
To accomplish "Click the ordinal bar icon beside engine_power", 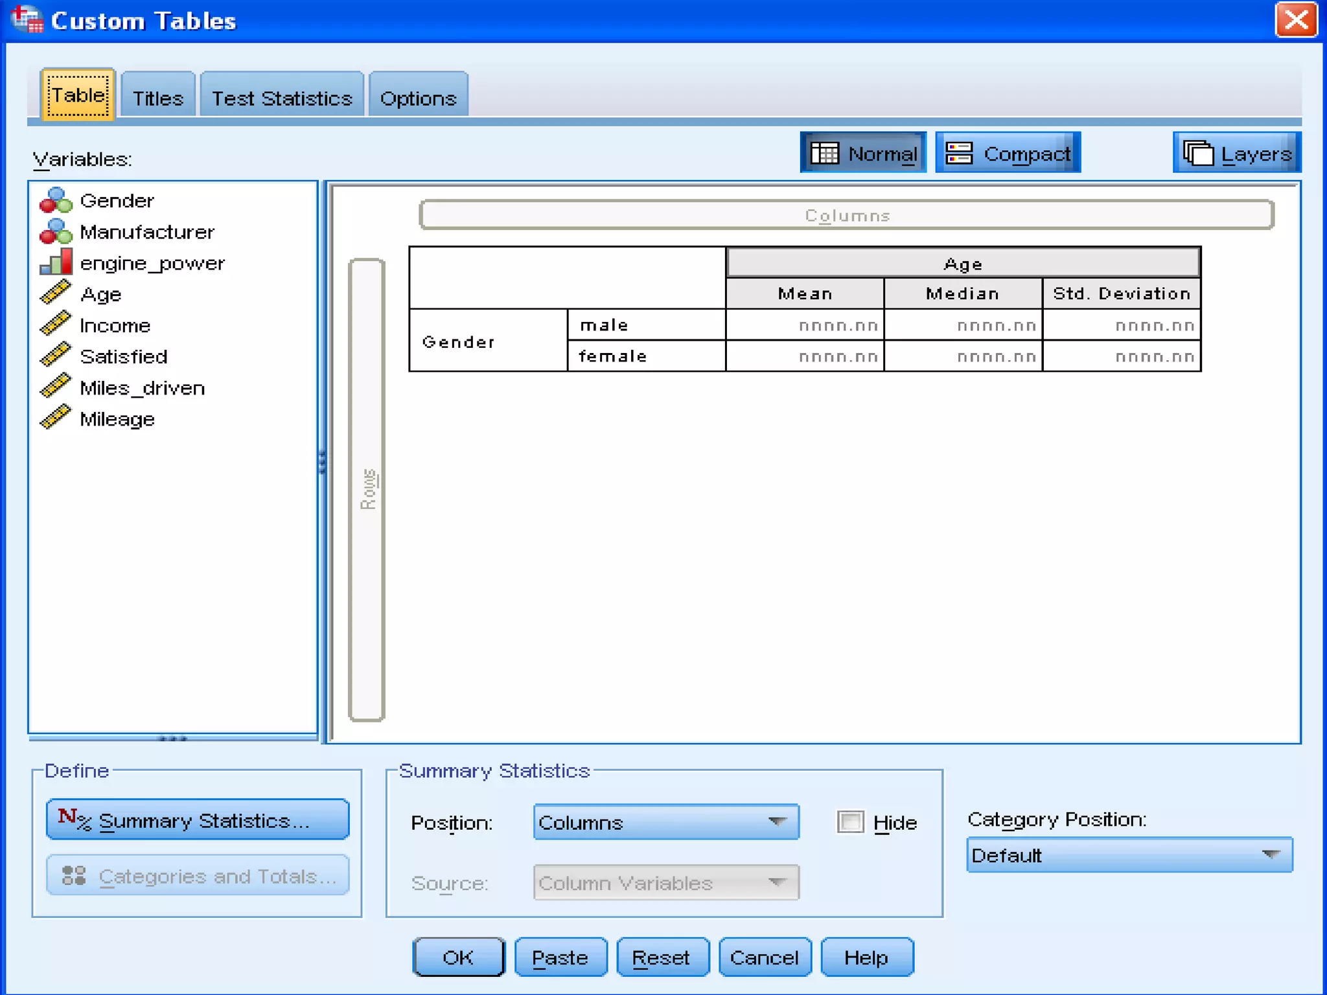I will tap(56, 263).
